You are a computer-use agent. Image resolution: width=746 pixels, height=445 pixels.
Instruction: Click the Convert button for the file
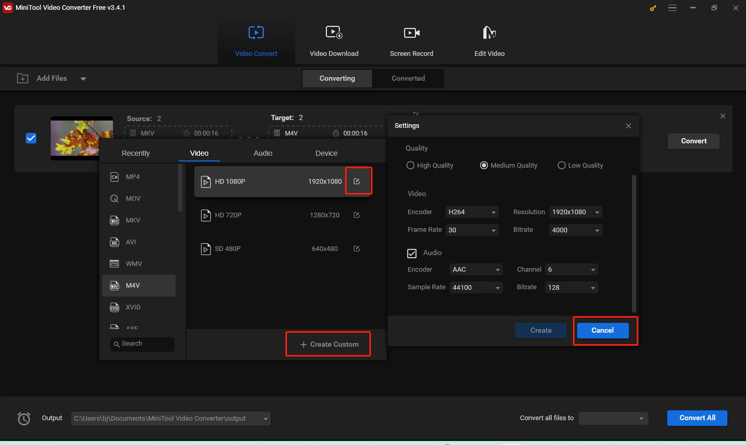pyautogui.click(x=694, y=141)
